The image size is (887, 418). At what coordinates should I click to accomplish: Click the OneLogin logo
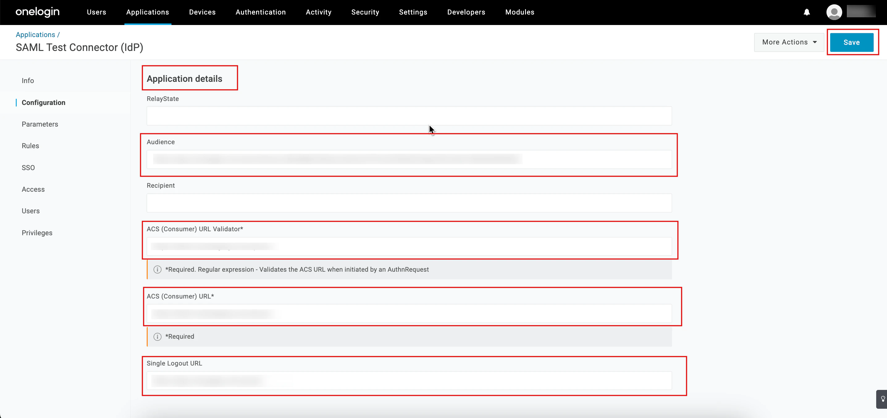(x=38, y=12)
